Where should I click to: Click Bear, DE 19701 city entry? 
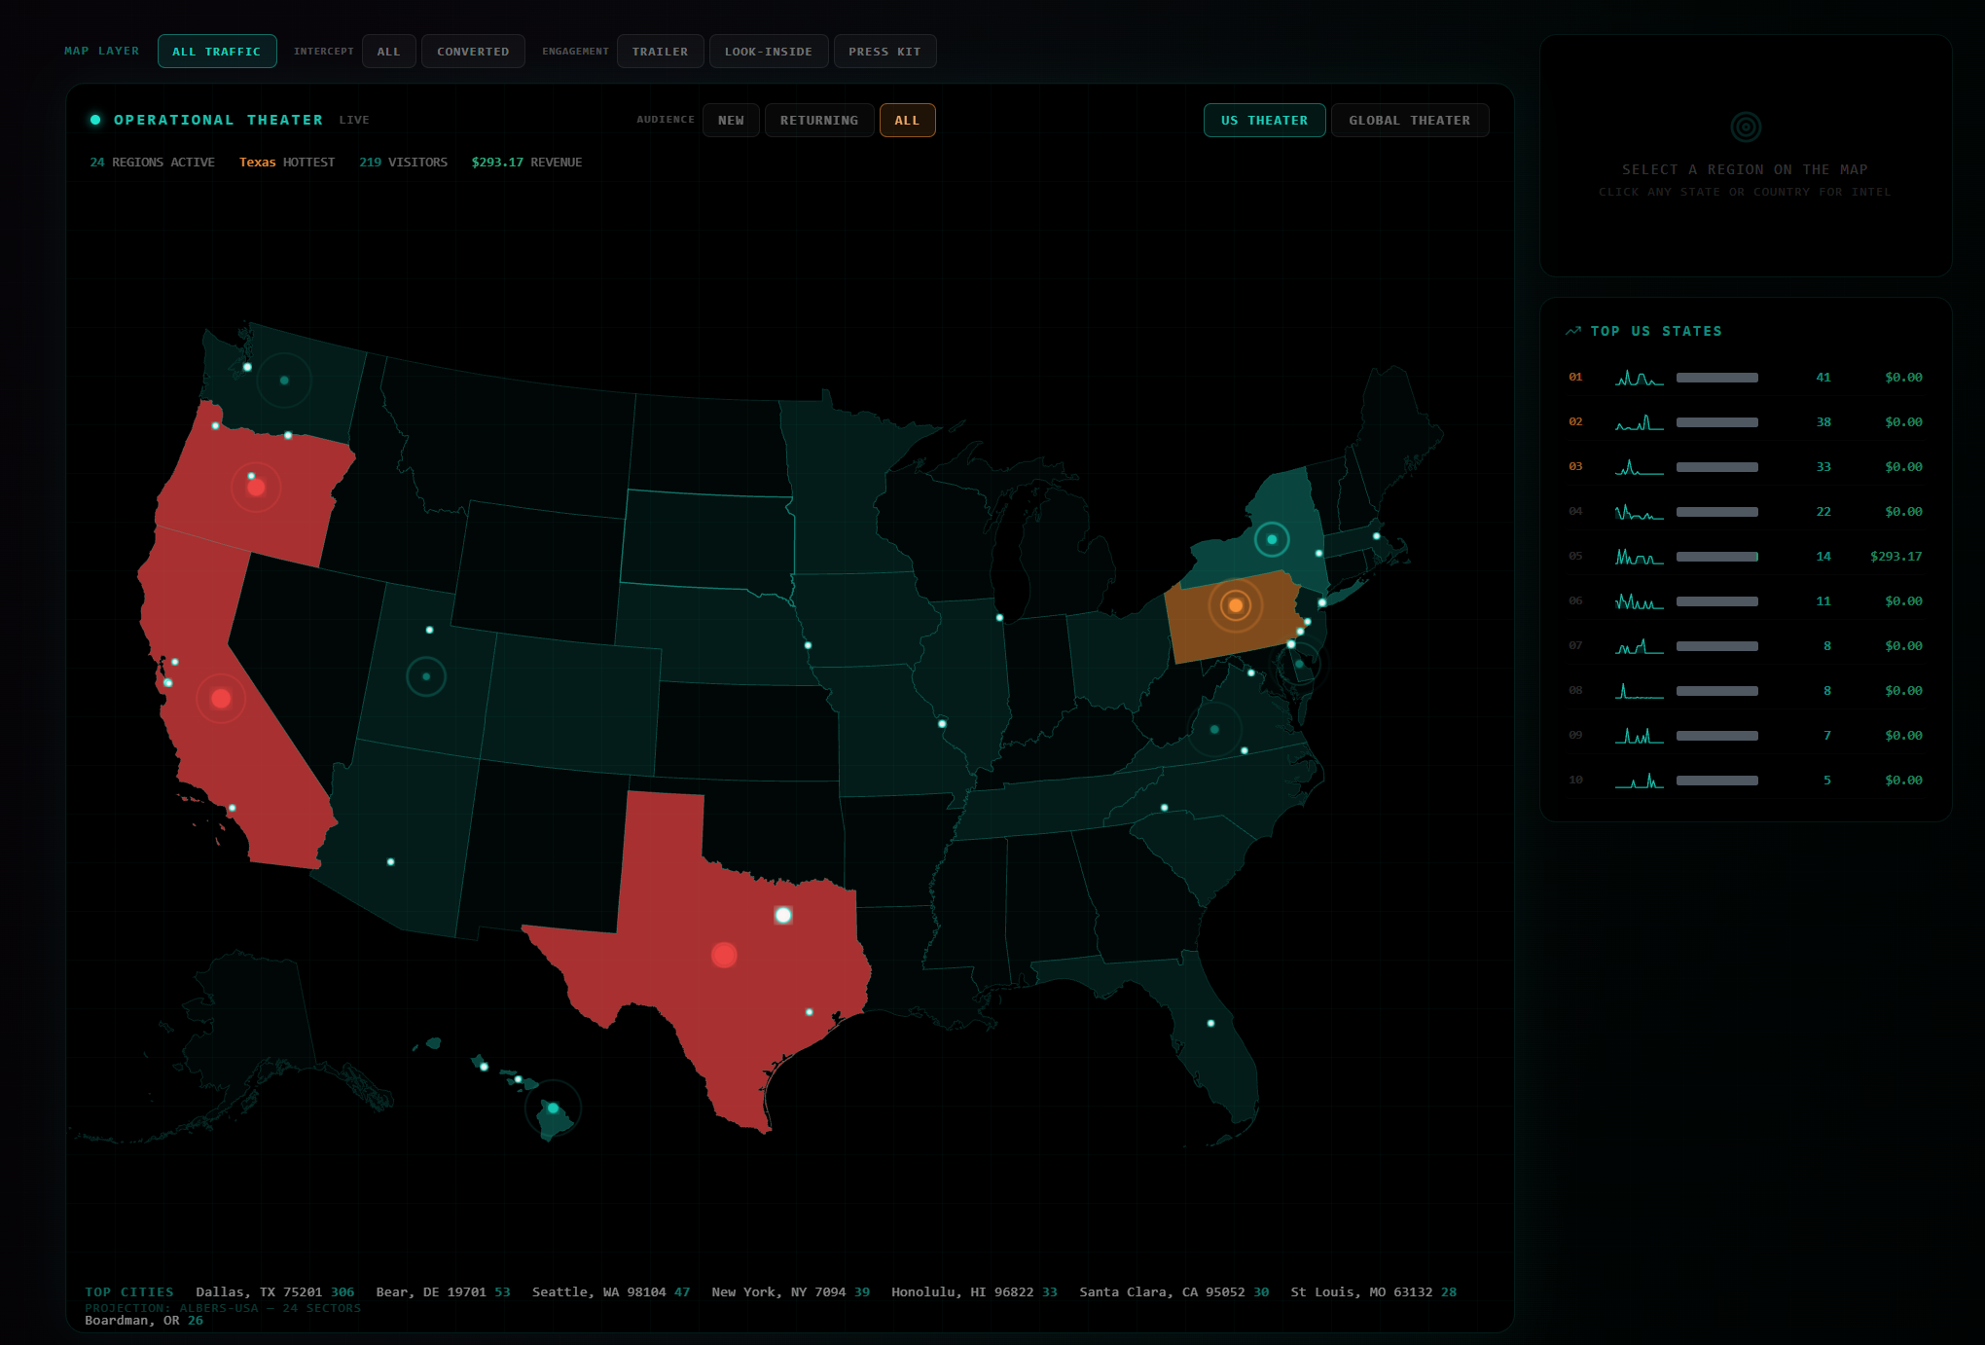444,1292
